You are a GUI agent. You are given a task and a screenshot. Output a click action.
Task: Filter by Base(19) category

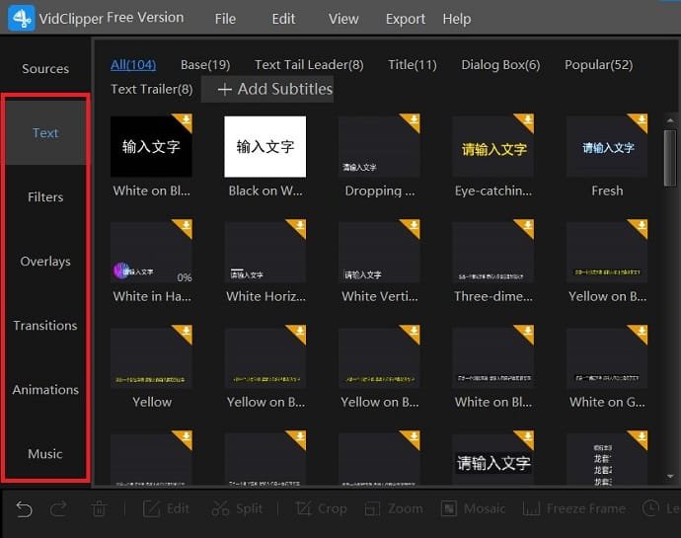(205, 65)
